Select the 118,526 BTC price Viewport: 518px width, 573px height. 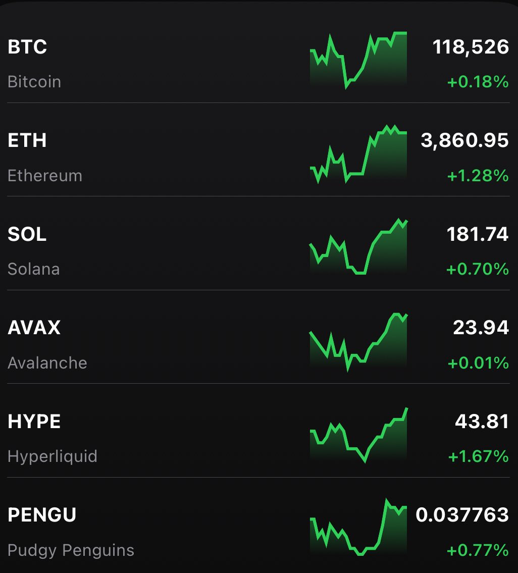coord(471,47)
